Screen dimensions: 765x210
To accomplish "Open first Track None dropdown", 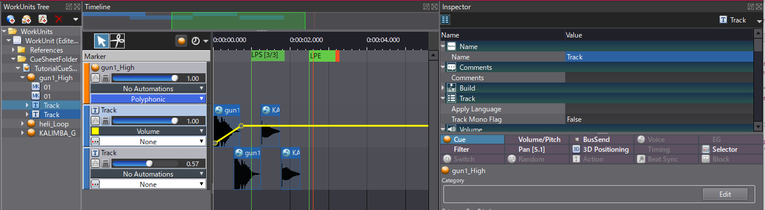I will [x=154, y=141].
